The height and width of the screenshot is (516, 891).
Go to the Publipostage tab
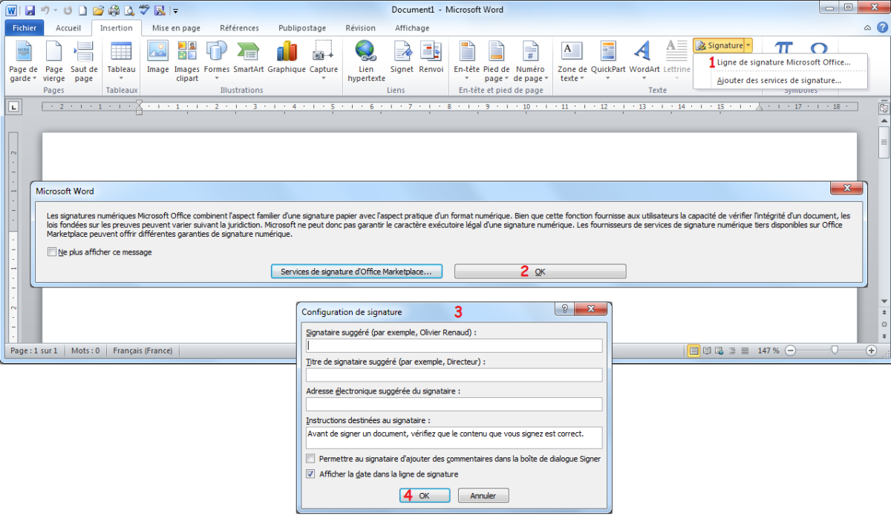pyautogui.click(x=302, y=28)
